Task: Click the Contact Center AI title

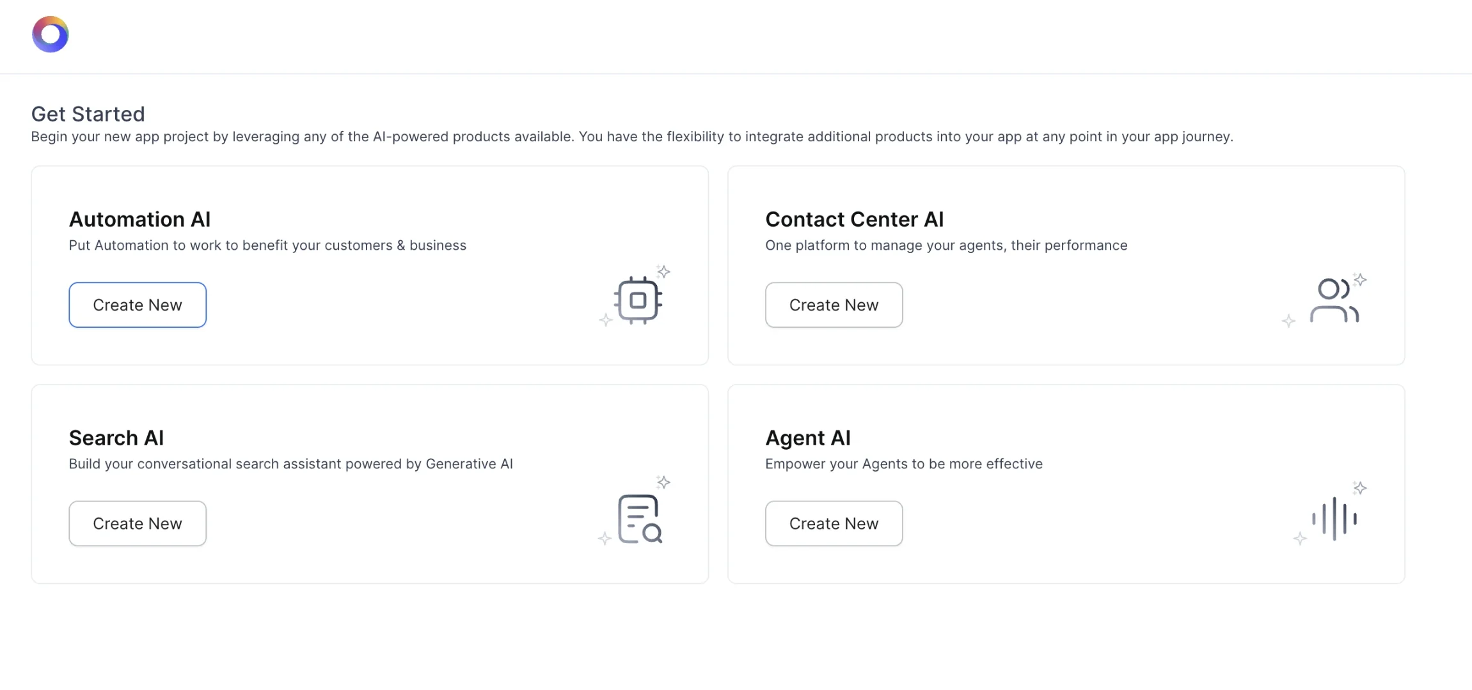Action: coord(854,218)
